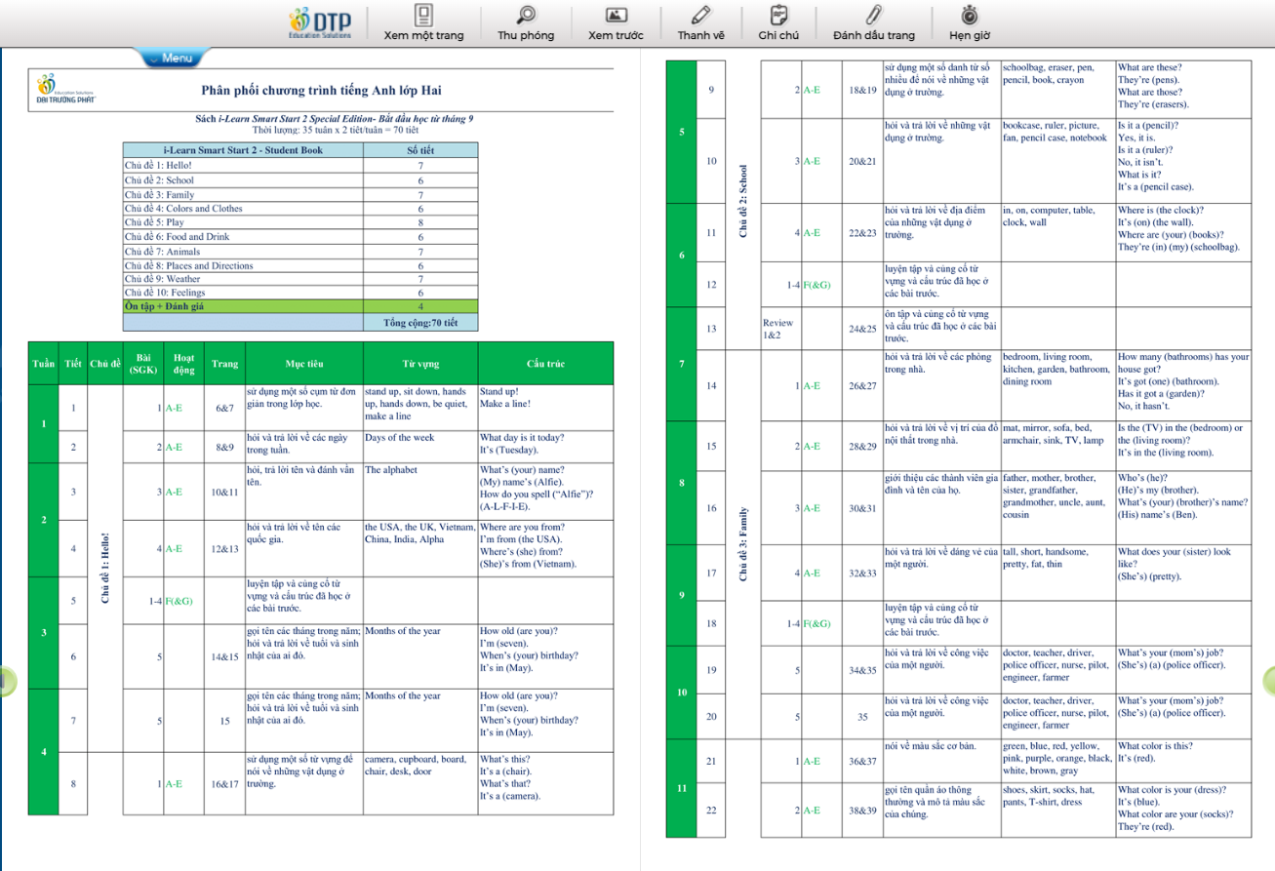This screenshot has width=1275, height=871.
Task: Click the Đại Trường Phát logo on page
Action: pos(65,90)
